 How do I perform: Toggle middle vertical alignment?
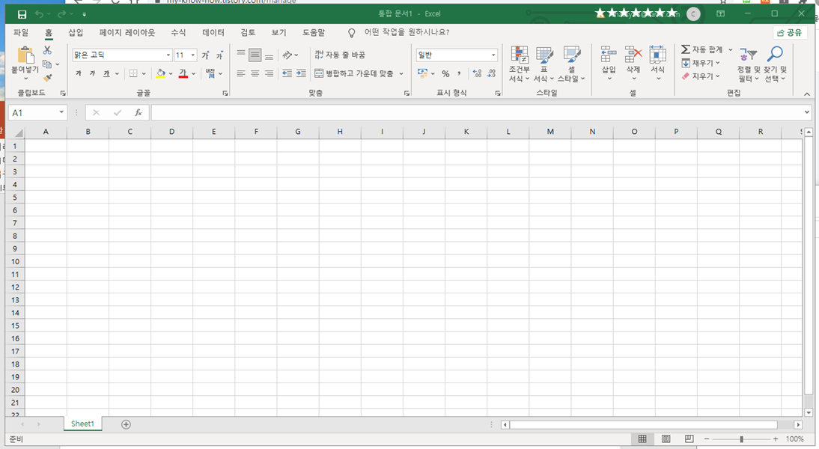255,55
